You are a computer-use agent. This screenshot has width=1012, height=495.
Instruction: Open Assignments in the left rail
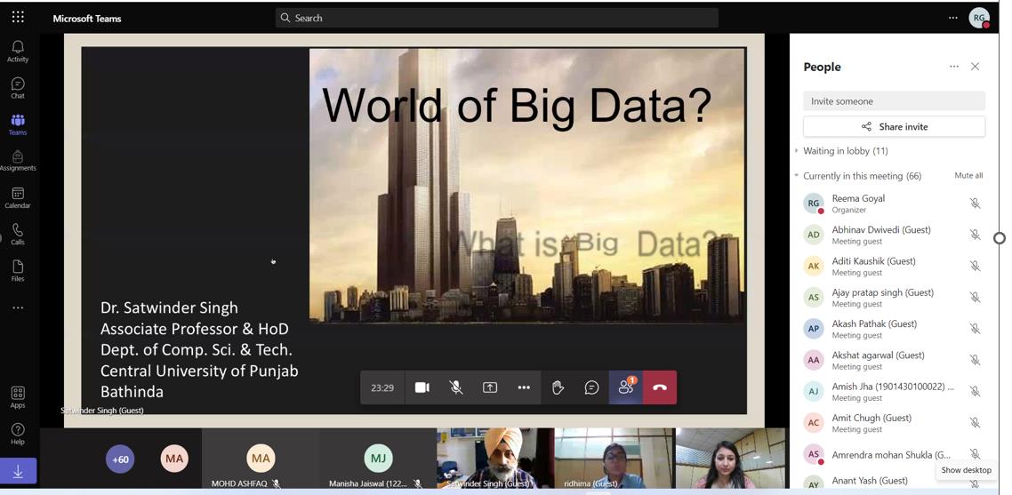click(18, 161)
